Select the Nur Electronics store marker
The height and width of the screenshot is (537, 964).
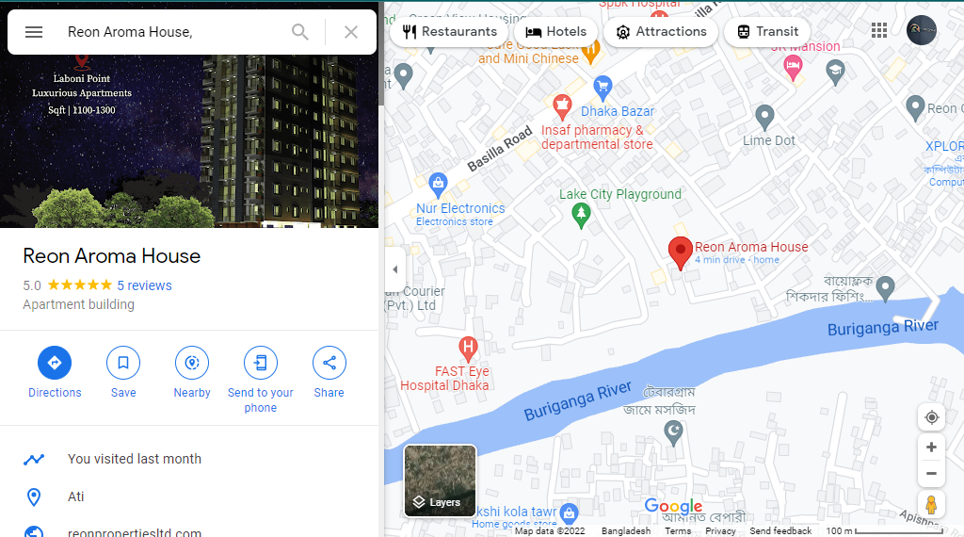(x=438, y=185)
